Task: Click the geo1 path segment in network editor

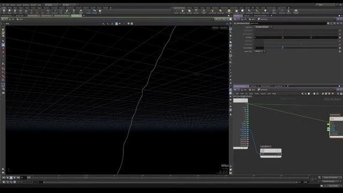Action: coord(252,90)
